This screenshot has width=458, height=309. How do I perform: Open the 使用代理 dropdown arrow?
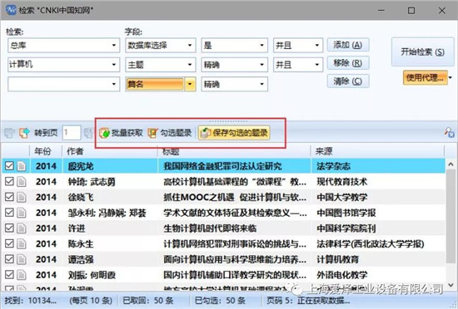[451, 77]
